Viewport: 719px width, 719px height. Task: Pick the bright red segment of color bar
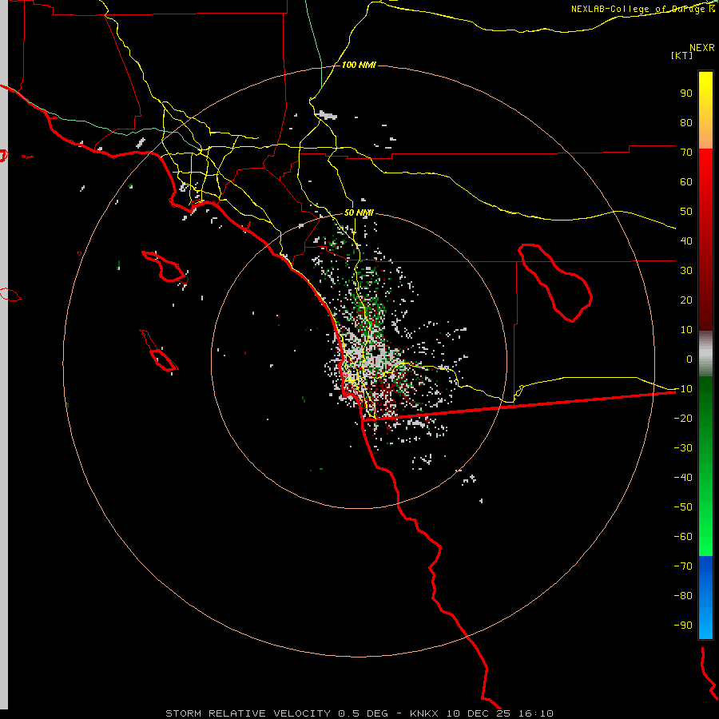point(705,165)
